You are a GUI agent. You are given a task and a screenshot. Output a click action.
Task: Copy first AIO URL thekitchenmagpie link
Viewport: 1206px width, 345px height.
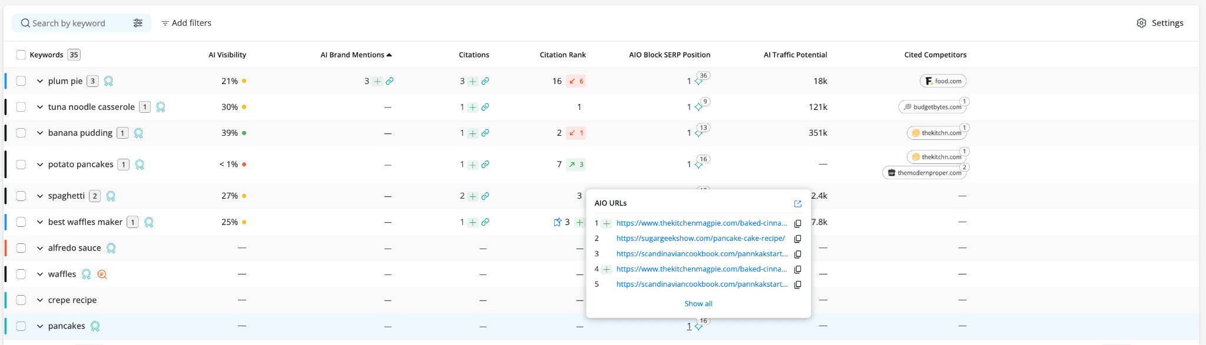coord(798,223)
